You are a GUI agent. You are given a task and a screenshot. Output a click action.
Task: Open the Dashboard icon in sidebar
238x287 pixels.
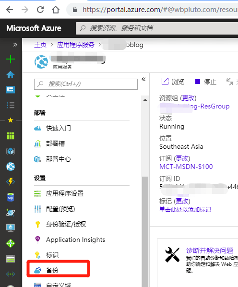tap(11, 90)
